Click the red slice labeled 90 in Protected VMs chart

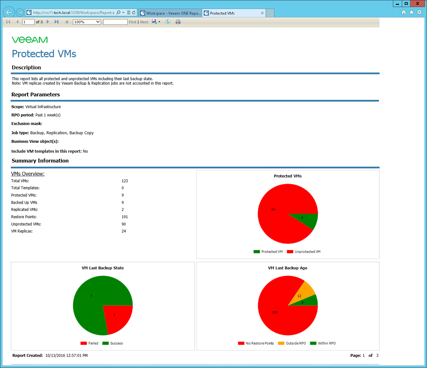pos(273,209)
